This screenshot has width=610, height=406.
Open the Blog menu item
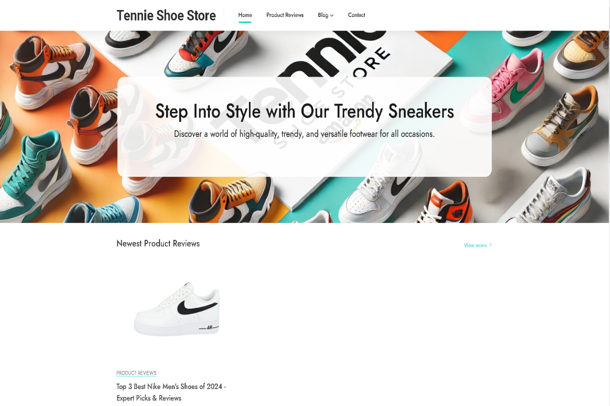tap(323, 15)
